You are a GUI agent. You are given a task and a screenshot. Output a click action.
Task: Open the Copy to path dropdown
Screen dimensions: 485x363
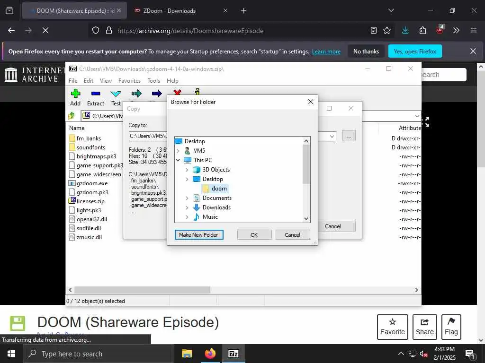click(332, 136)
